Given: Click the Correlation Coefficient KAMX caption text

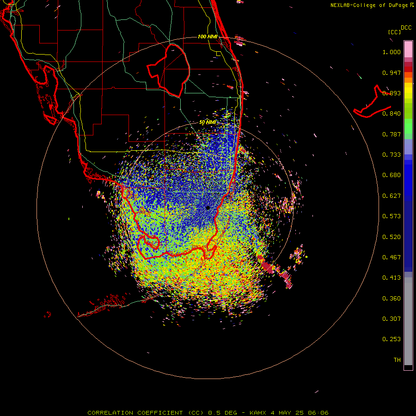Looking at the screenshot, I should click(208, 413).
